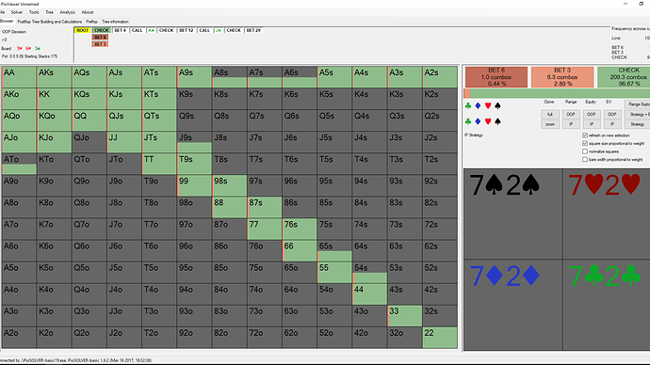Viewport: 650px width, 365px height.
Task: Select the AKs cell in the hand matrix
Action: tap(55, 77)
